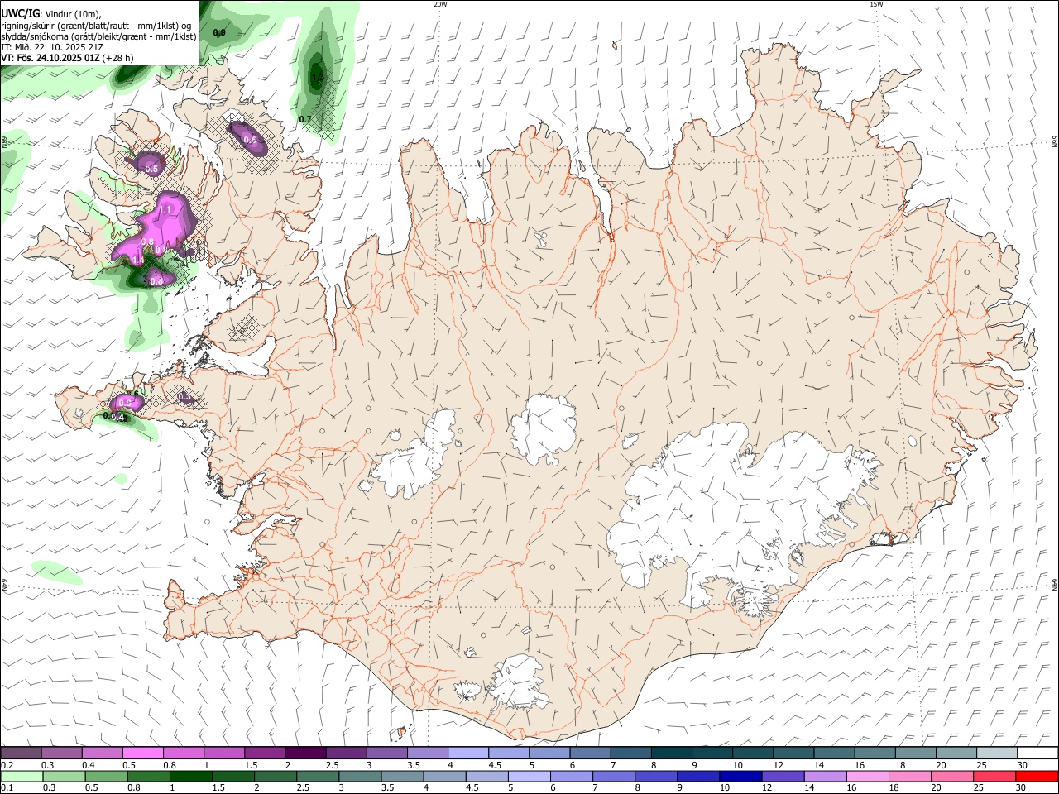Click the '15W' longitude label
The height and width of the screenshot is (794, 1059).
[x=876, y=4]
